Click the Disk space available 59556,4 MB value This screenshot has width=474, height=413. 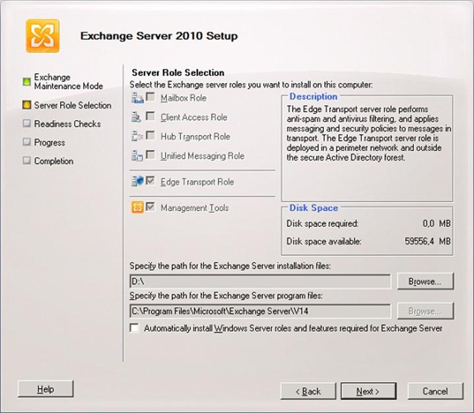(x=427, y=241)
